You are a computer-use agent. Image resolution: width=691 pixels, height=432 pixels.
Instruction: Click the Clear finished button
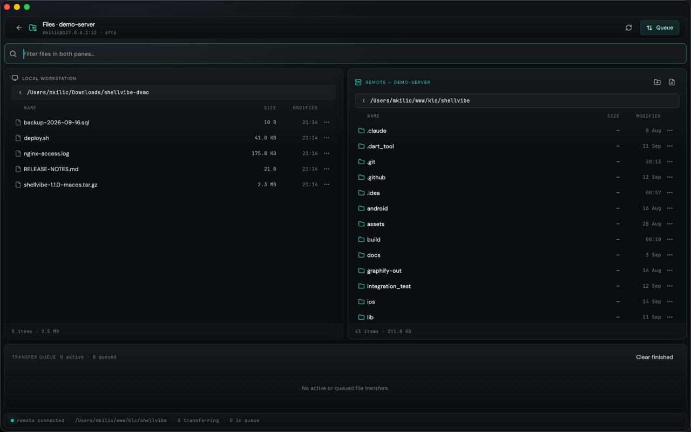pyautogui.click(x=654, y=357)
